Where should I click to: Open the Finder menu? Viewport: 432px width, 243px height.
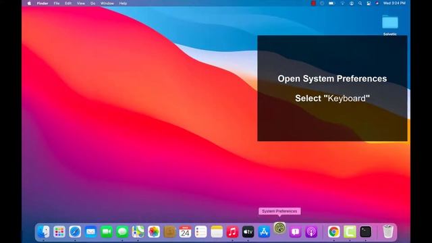[x=43, y=3]
